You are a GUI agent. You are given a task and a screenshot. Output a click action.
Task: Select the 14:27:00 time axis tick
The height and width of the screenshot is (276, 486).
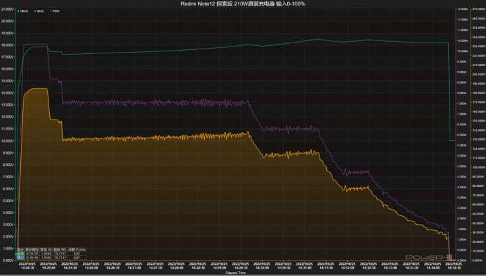132,267
